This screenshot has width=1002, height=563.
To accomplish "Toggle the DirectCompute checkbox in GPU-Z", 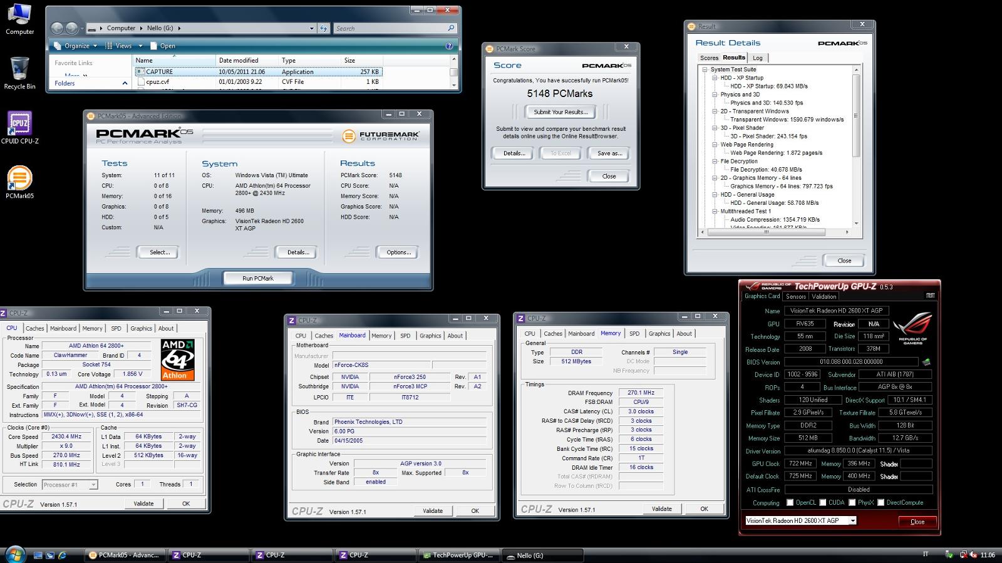I will click(881, 502).
